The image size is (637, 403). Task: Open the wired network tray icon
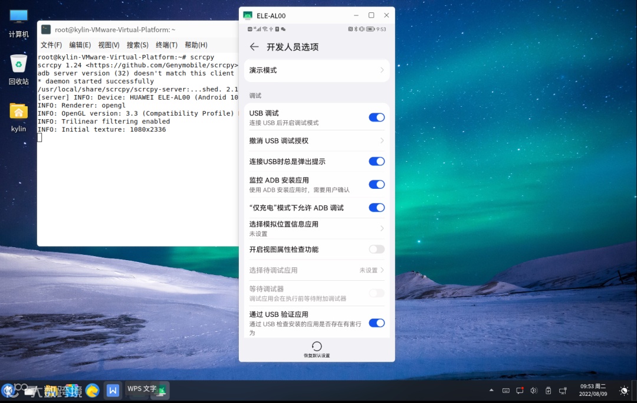(563, 391)
